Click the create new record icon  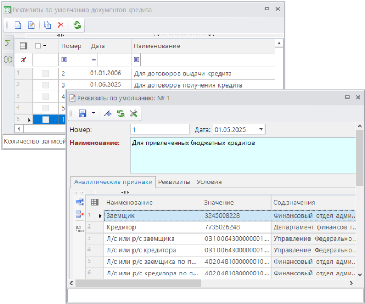[18, 25]
